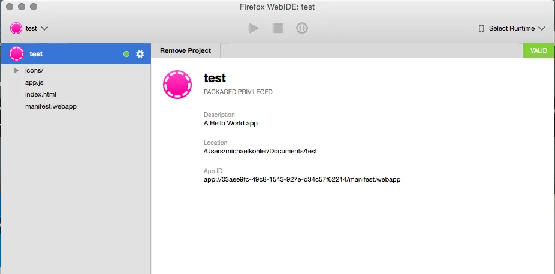Viewport: 555px width, 274px height.
Task: Click the PACKAGED PRIVILEGED label
Action: (238, 92)
